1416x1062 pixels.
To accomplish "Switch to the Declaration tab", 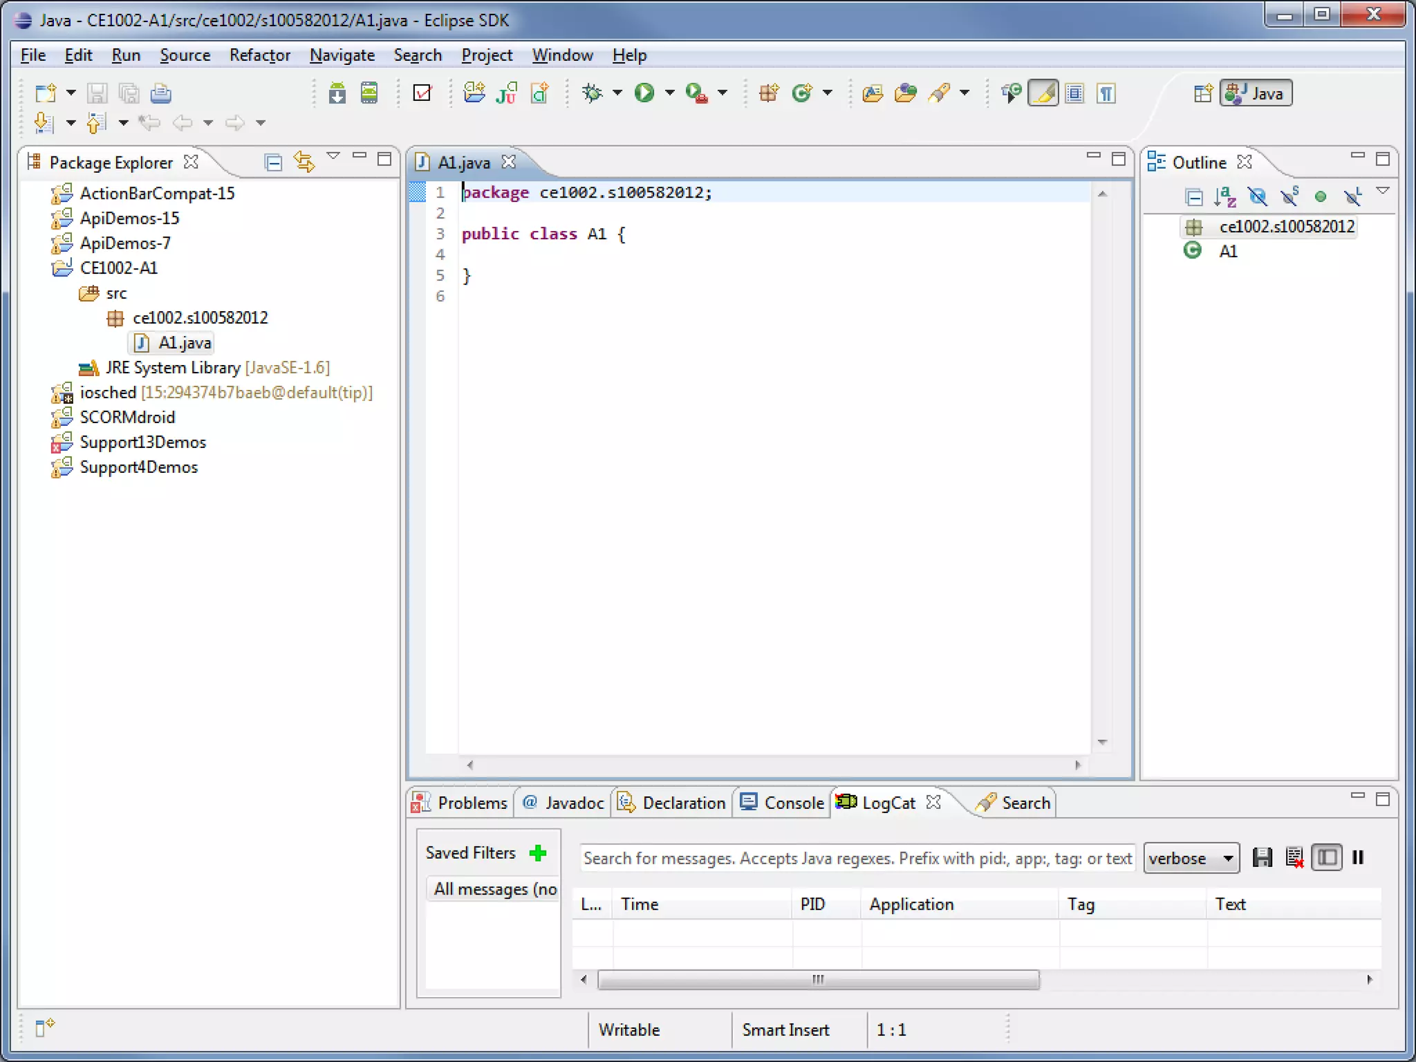I will click(x=671, y=803).
